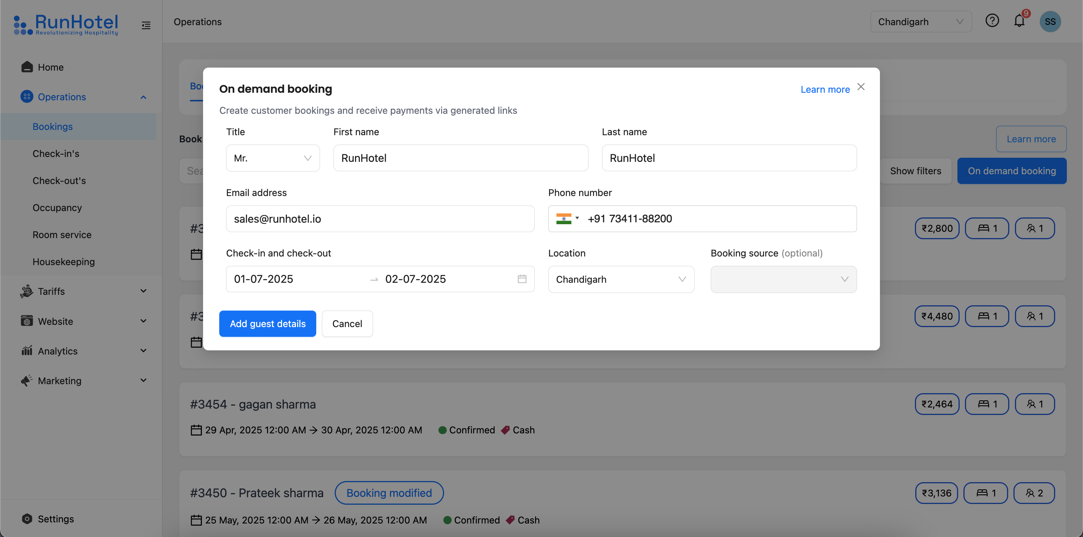The image size is (1083, 537).
Task: Collapse the sidebar menu icon
Action: click(x=146, y=26)
